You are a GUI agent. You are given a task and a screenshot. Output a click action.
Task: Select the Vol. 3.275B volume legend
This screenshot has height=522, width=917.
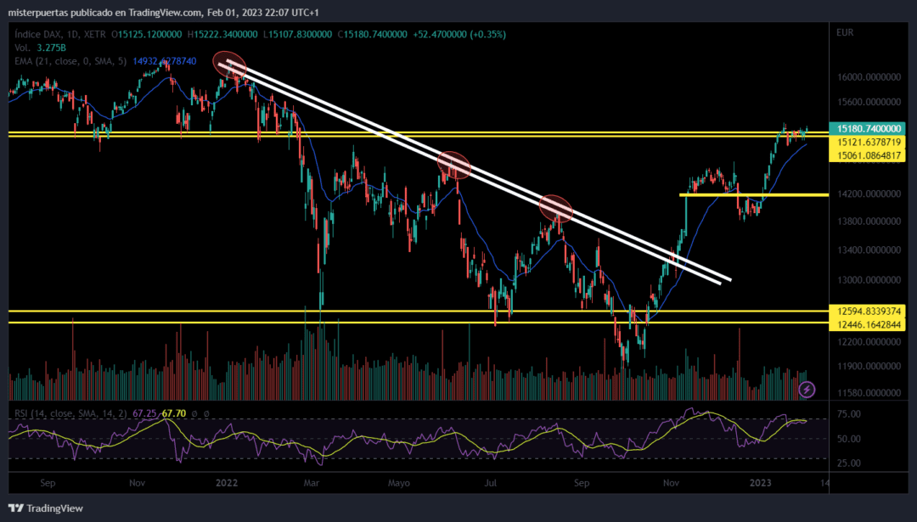[41, 48]
